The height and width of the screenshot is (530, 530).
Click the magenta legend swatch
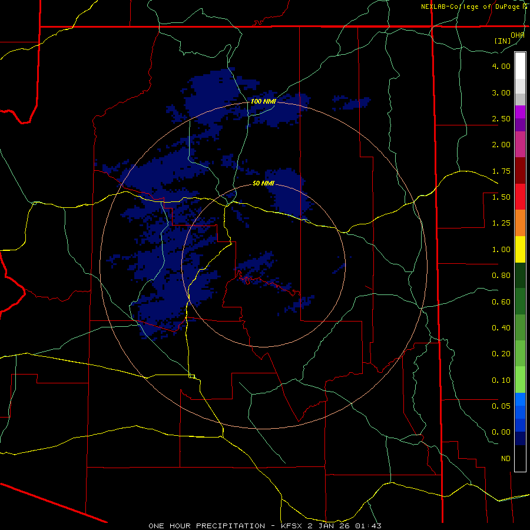point(520,112)
